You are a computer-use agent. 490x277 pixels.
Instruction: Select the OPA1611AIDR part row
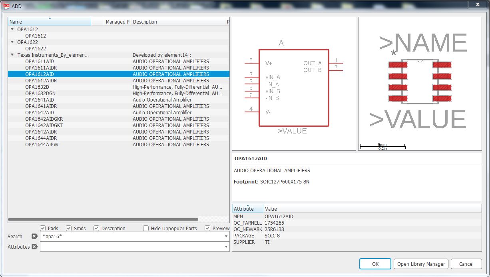point(119,68)
